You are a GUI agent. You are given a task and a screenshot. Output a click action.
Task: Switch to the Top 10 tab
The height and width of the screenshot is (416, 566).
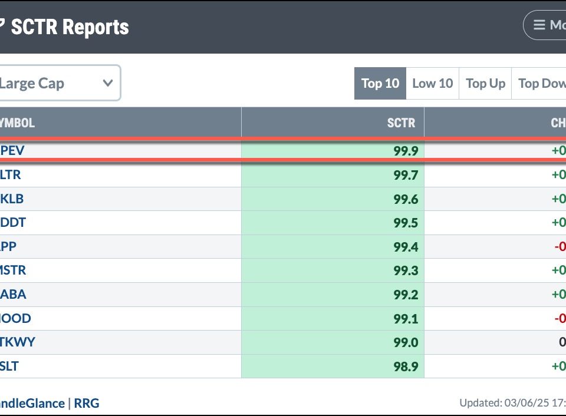coord(380,84)
